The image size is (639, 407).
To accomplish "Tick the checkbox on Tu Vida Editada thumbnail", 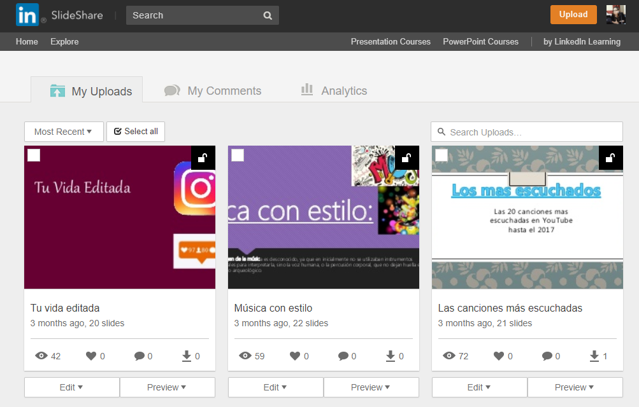I will pyautogui.click(x=34, y=156).
